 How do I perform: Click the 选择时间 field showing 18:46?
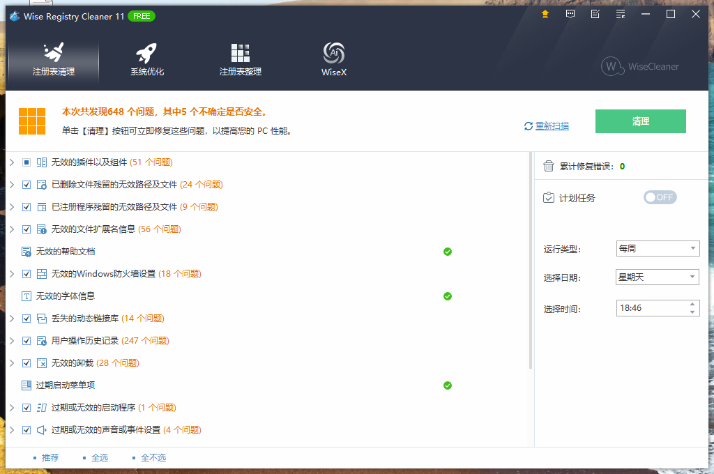click(658, 308)
